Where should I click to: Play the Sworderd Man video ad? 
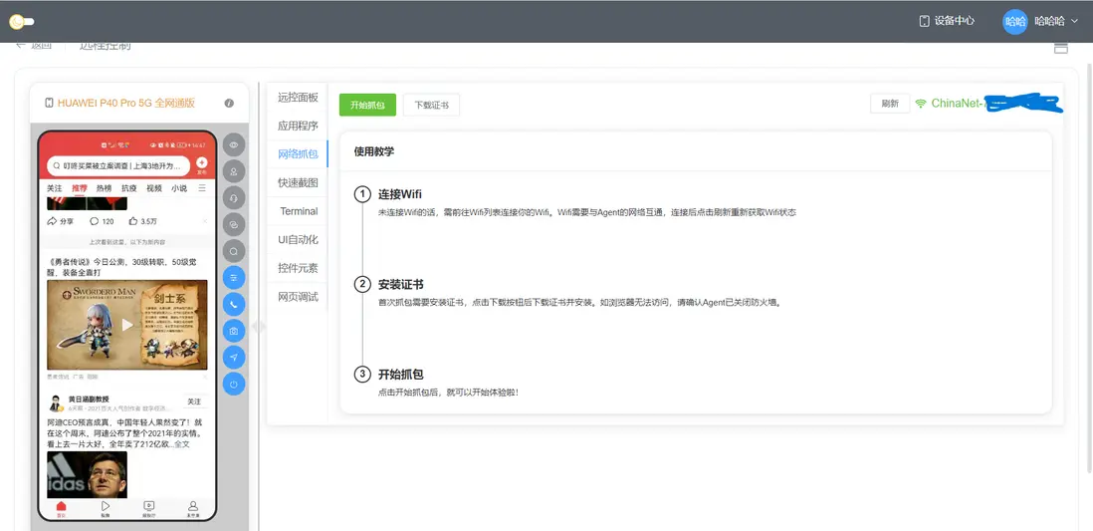(x=126, y=325)
